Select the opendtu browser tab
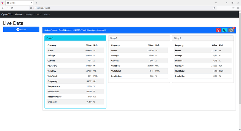241x131 pixels. pos(20,3)
